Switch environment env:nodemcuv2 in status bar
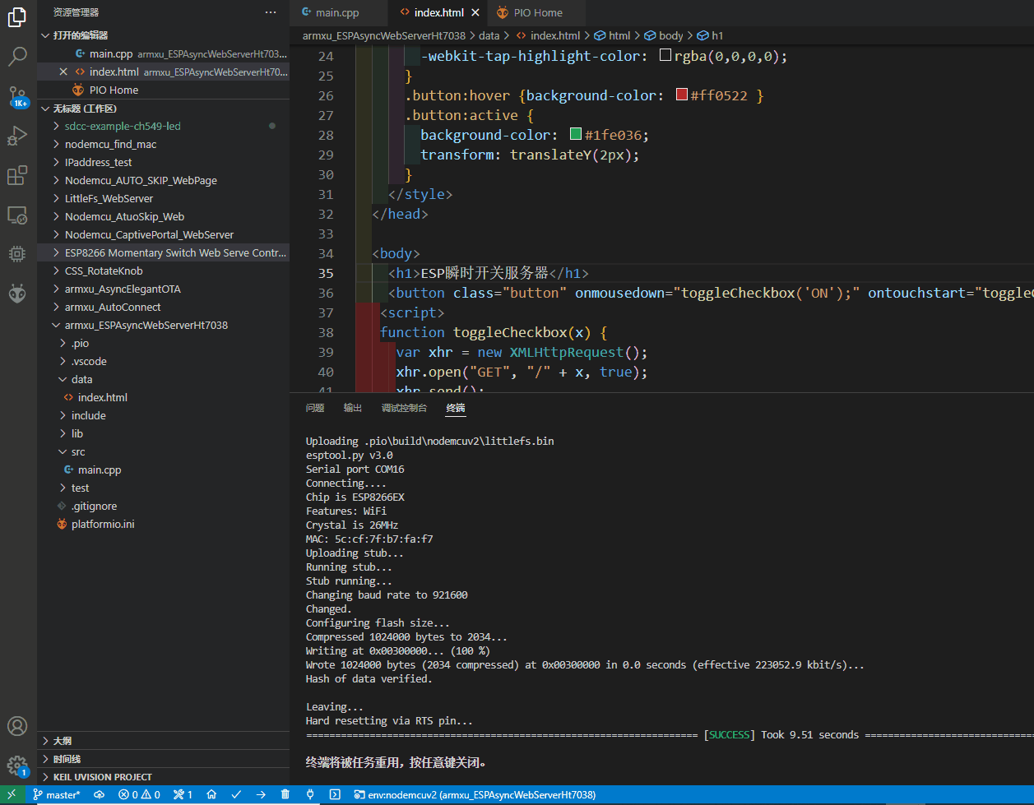 475,795
